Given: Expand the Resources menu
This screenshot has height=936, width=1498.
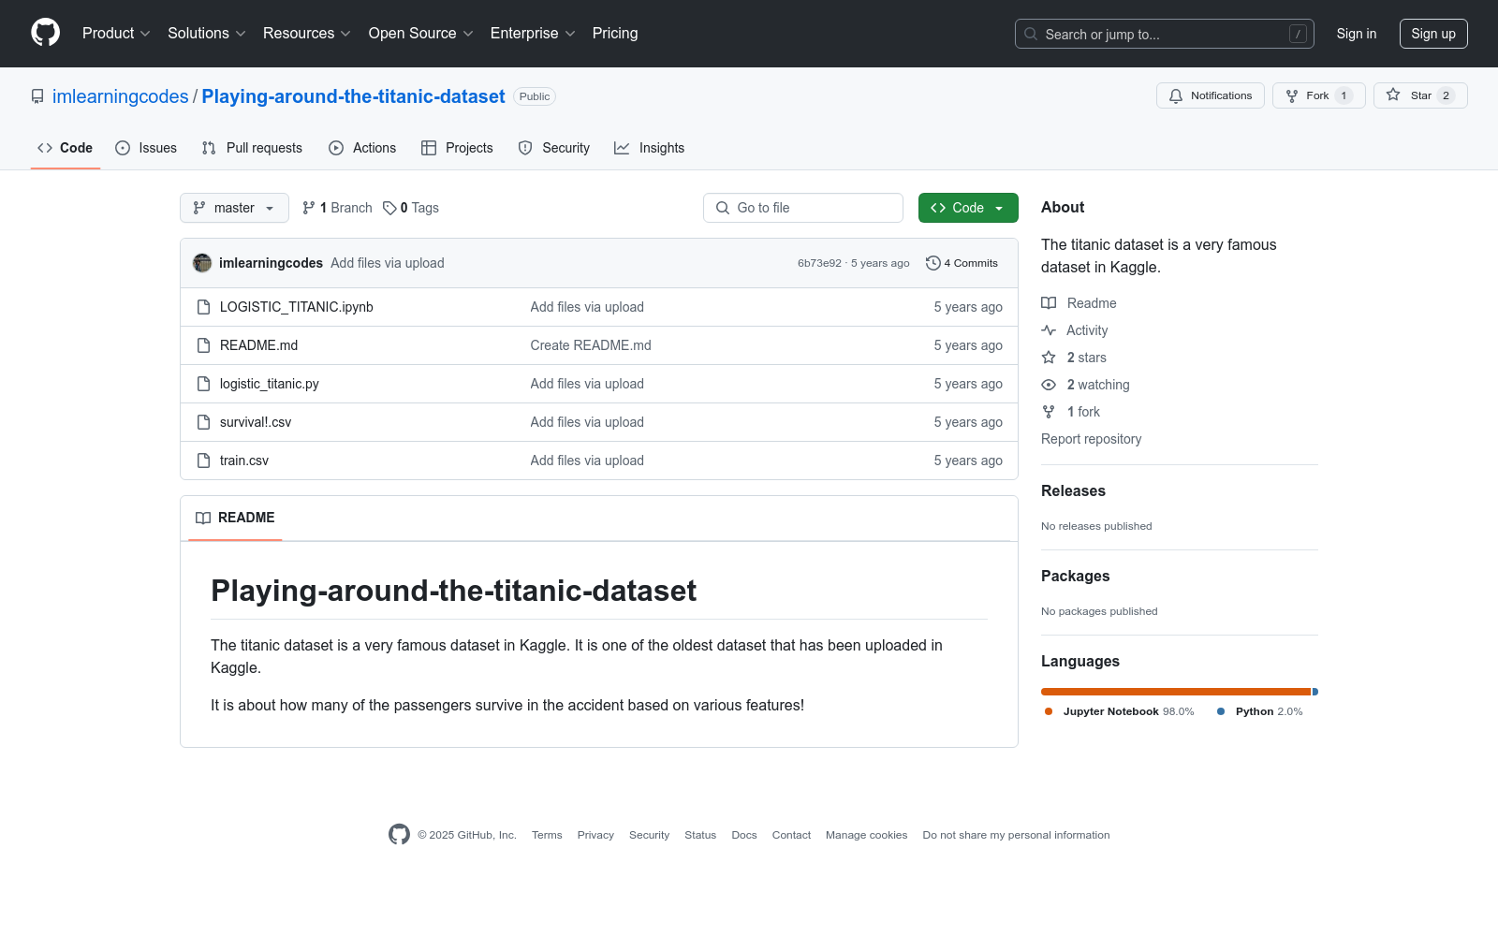Looking at the screenshot, I should pos(307,34).
